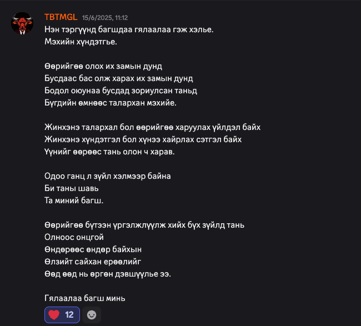This screenshot has width=361, height=326.
Task: Click the line "Бүгдийн өмнөөс талархан мэхийе."
Action: point(111,103)
